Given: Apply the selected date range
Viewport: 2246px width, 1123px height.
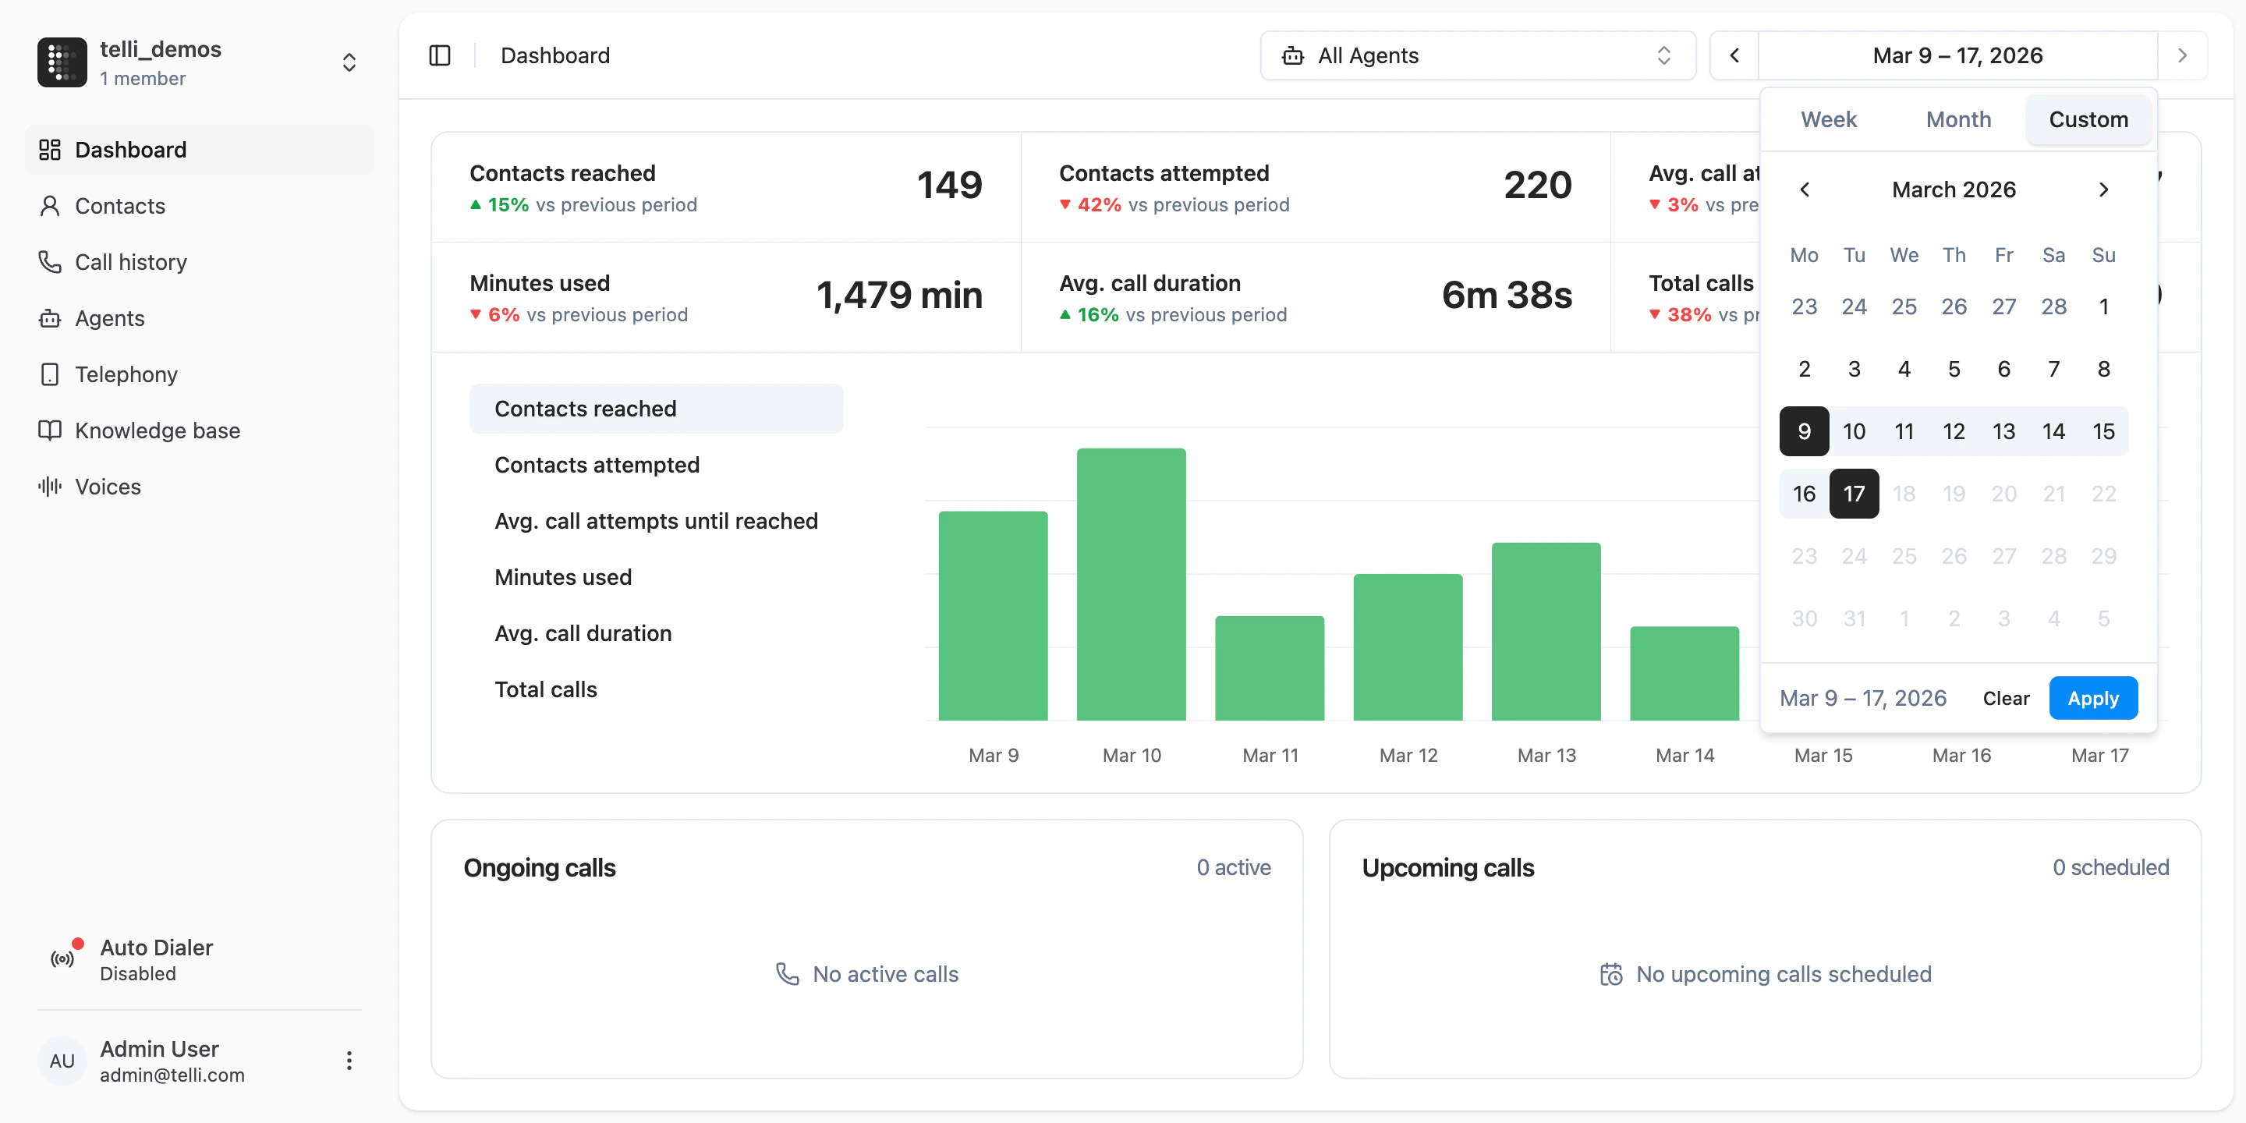Looking at the screenshot, I should pyautogui.click(x=2092, y=697).
